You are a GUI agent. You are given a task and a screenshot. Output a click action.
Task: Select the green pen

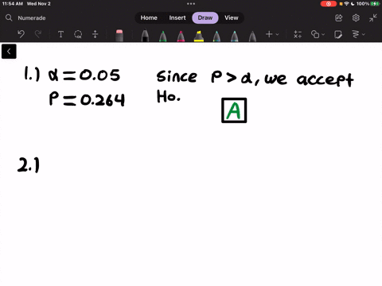[163, 36]
